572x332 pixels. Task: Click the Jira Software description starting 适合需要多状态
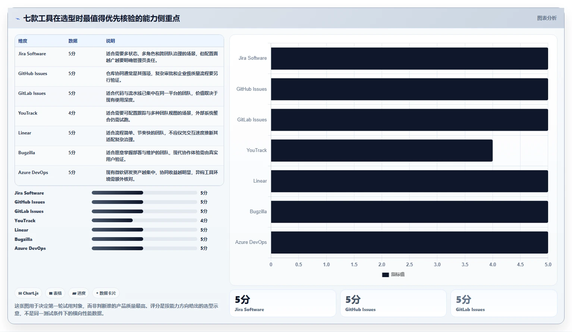(x=162, y=57)
